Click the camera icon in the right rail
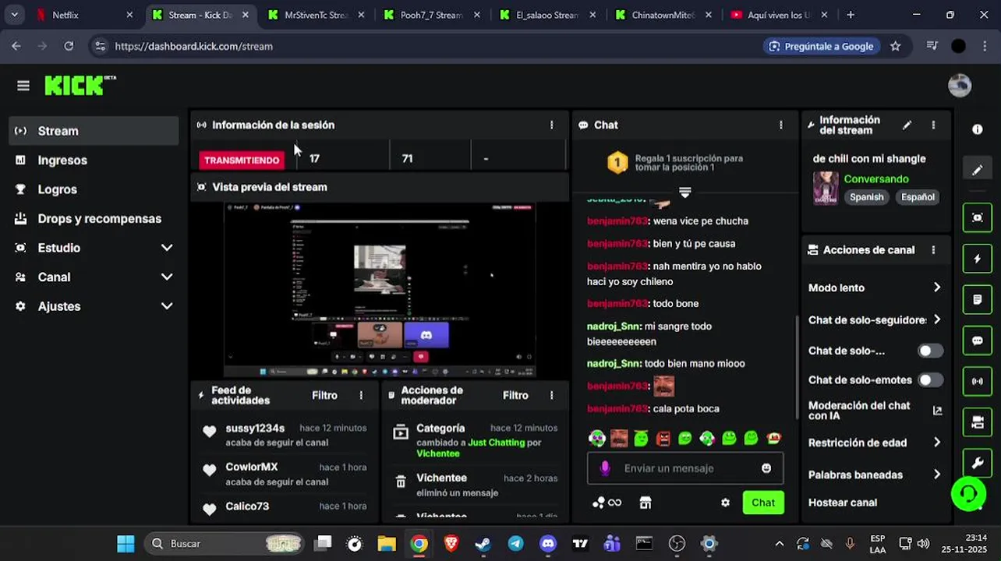Image resolution: width=1001 pixels, height=561 pixels. tap(978, 422)
